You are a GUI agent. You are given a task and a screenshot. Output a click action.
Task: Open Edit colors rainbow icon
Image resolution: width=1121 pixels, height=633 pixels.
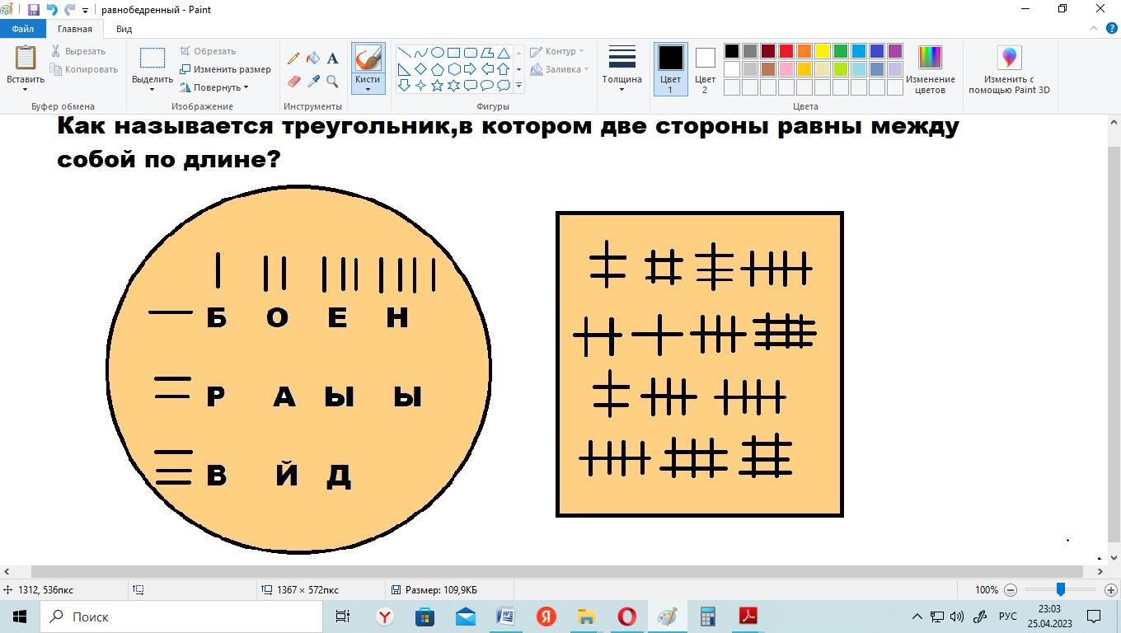coord(930,58)
